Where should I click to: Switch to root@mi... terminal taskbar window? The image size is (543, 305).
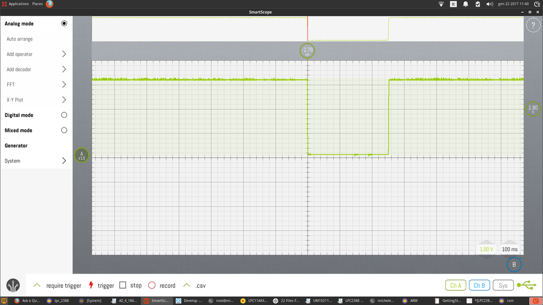tap(221, 301)
